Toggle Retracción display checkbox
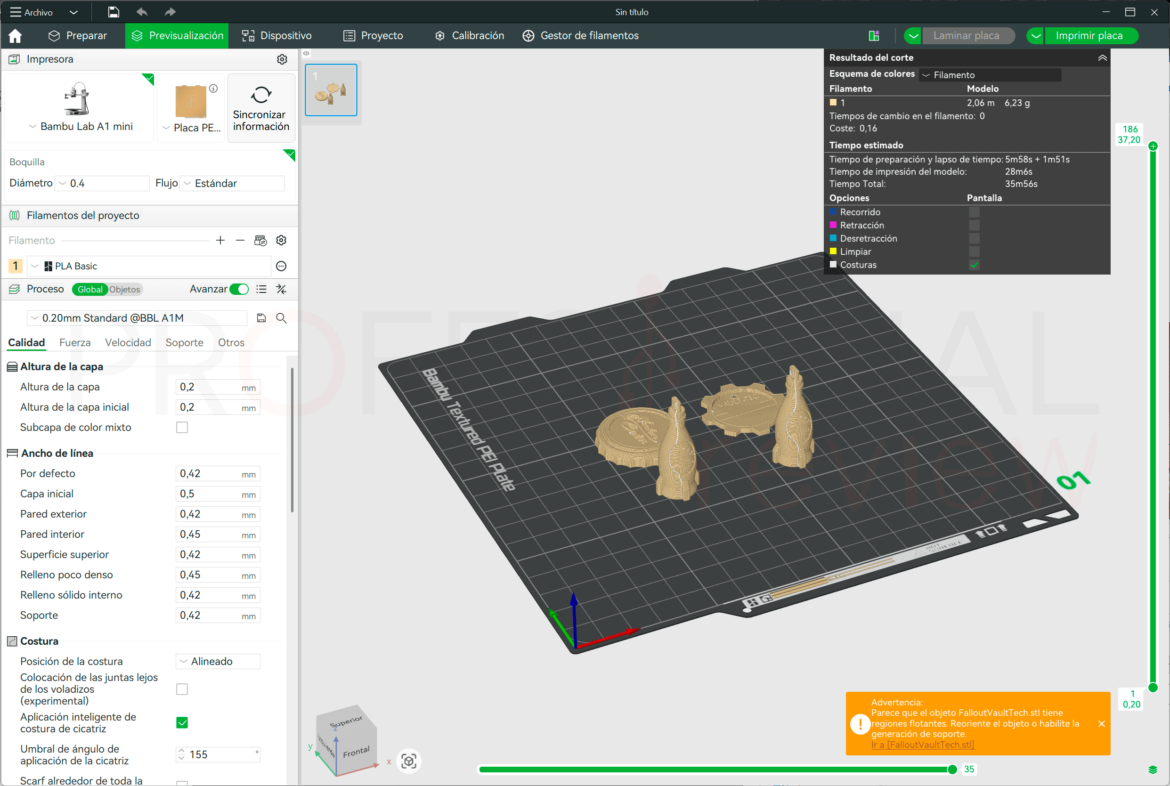 974,225
